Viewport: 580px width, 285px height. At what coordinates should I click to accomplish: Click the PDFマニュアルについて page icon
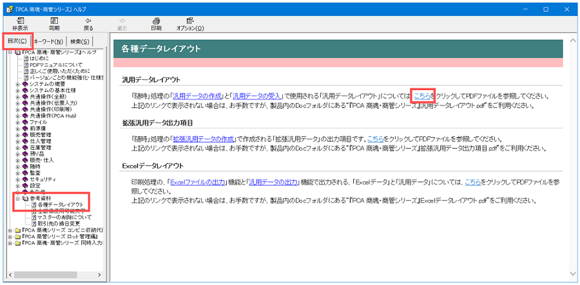26,64
